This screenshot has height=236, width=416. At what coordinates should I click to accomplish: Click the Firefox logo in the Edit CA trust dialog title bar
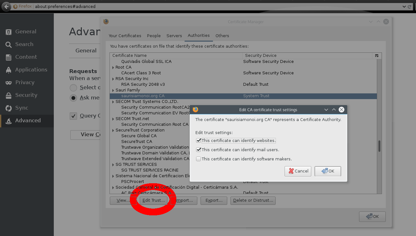[195, 110]
